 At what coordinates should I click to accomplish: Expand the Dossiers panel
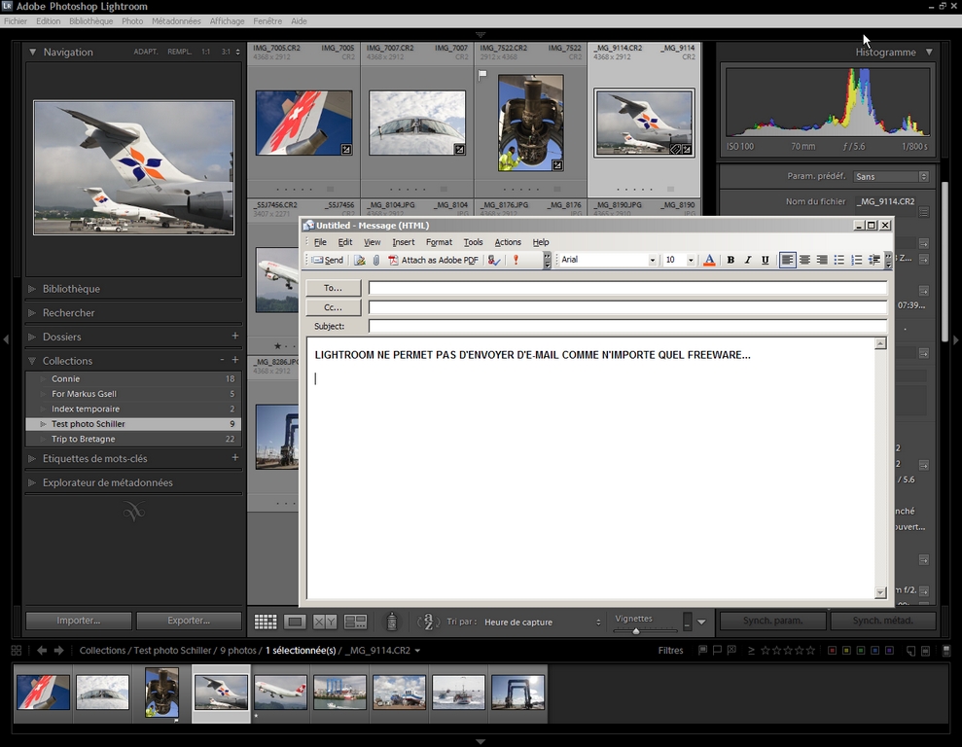(32, 337)
